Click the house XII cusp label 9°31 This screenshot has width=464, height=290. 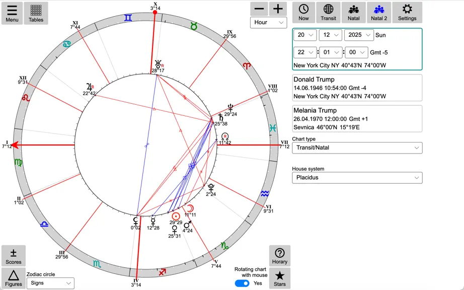pyautogui.click(x=23, y=82)
